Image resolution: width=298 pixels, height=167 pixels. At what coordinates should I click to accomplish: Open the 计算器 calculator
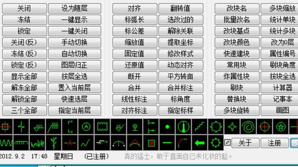coord(280,88)
